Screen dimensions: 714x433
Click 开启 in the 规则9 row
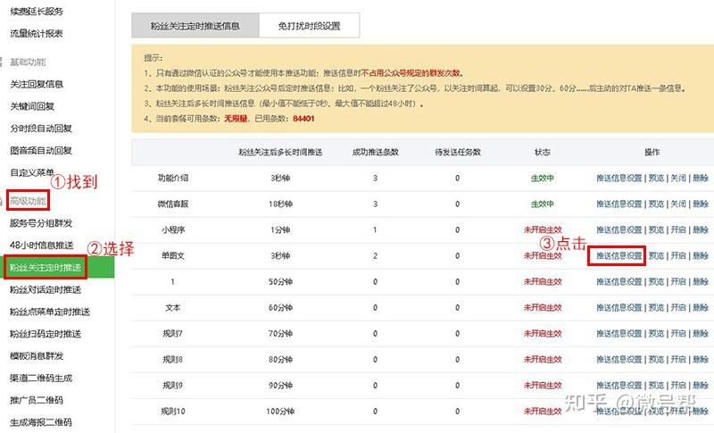pos(678,386)
